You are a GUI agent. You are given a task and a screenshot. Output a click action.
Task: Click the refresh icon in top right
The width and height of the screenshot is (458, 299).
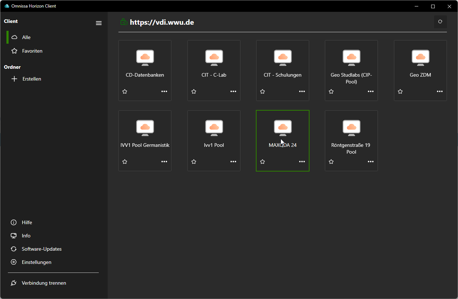(440, 22)
